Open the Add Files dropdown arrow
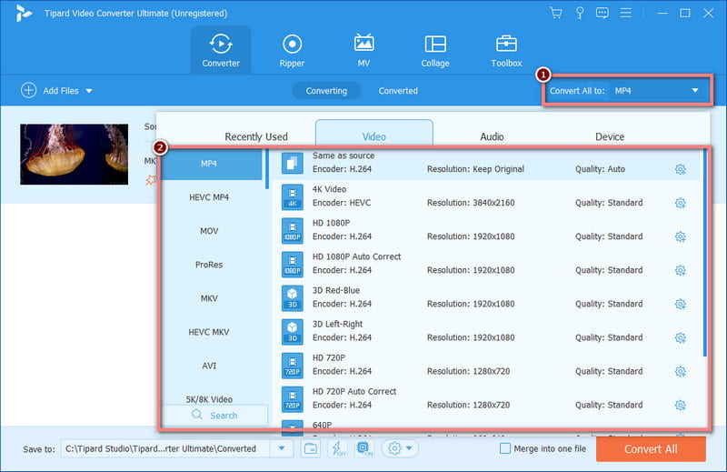The width and height of the screenshot is (727, 472). click(89, 91)
